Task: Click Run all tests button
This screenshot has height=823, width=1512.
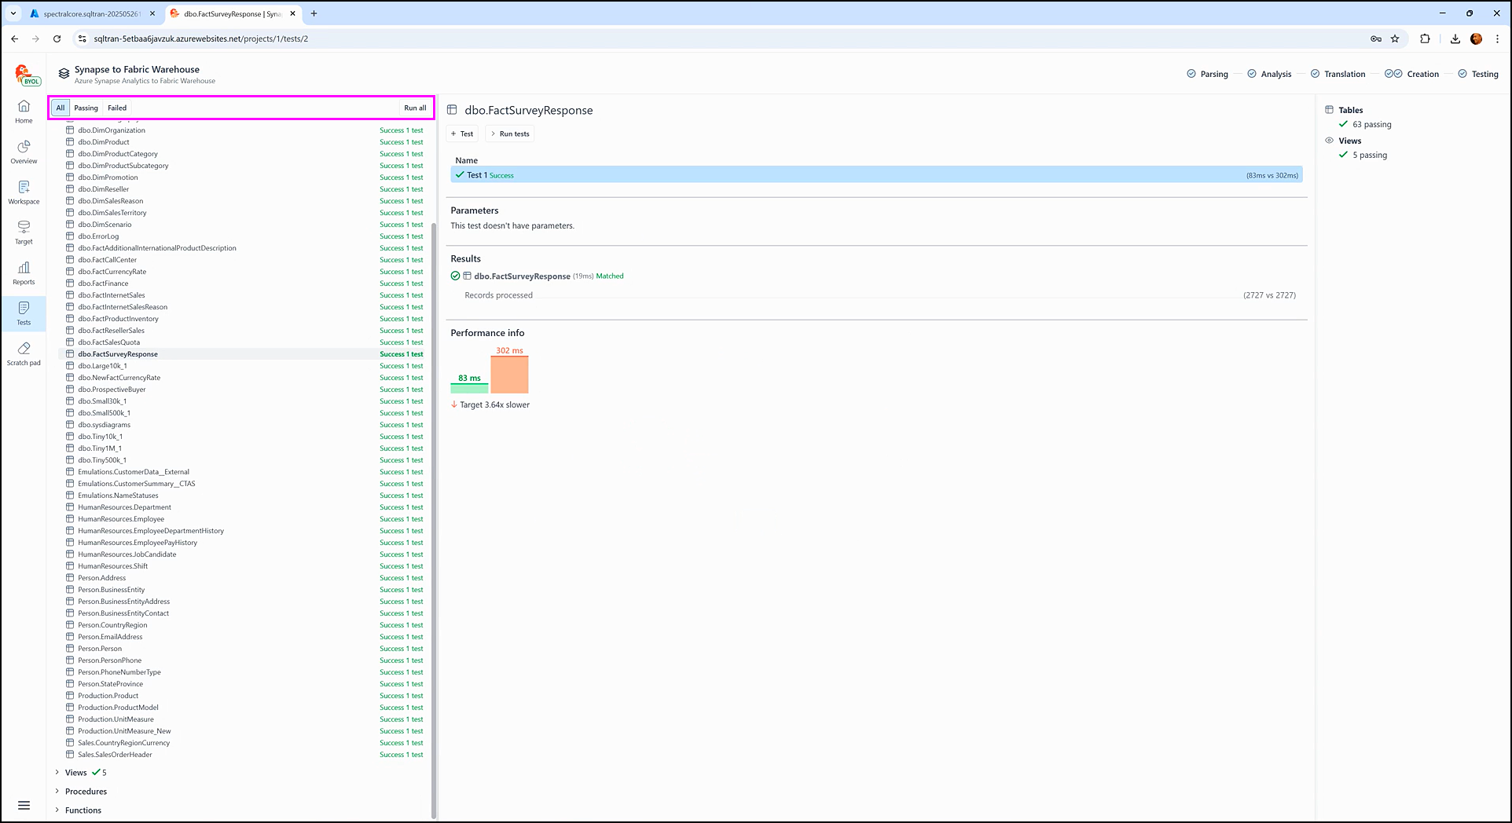Action: 415,108
